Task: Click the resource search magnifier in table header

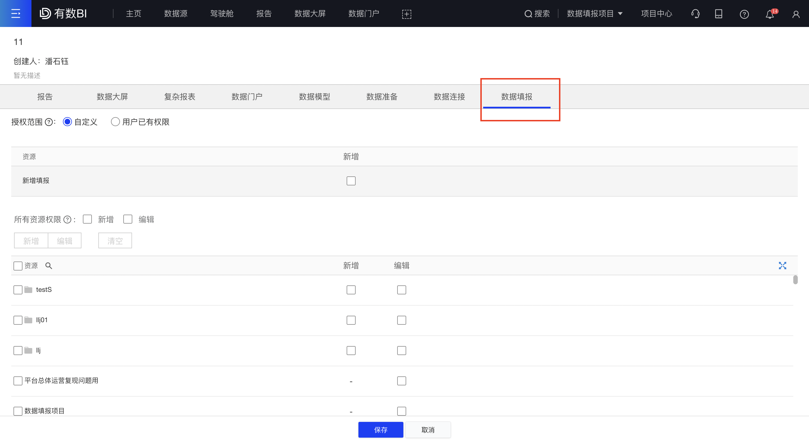Action: tap(49, 265)
